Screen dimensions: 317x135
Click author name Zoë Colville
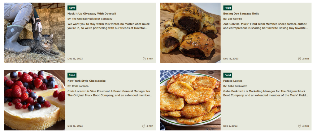235,19
